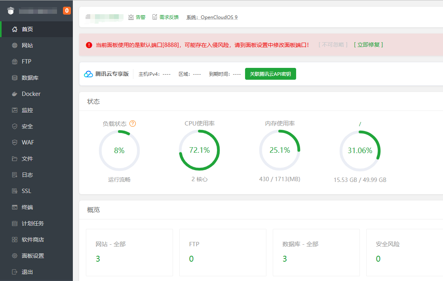
Task: Open the 数据库 - 全部 overview card
Action: tap(316, 252)
